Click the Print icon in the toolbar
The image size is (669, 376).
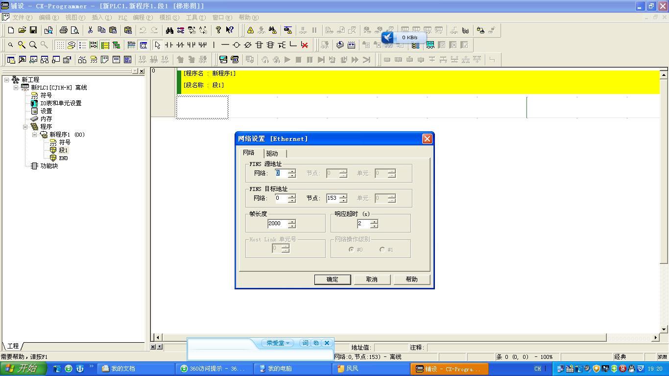[x=63, y=30]
